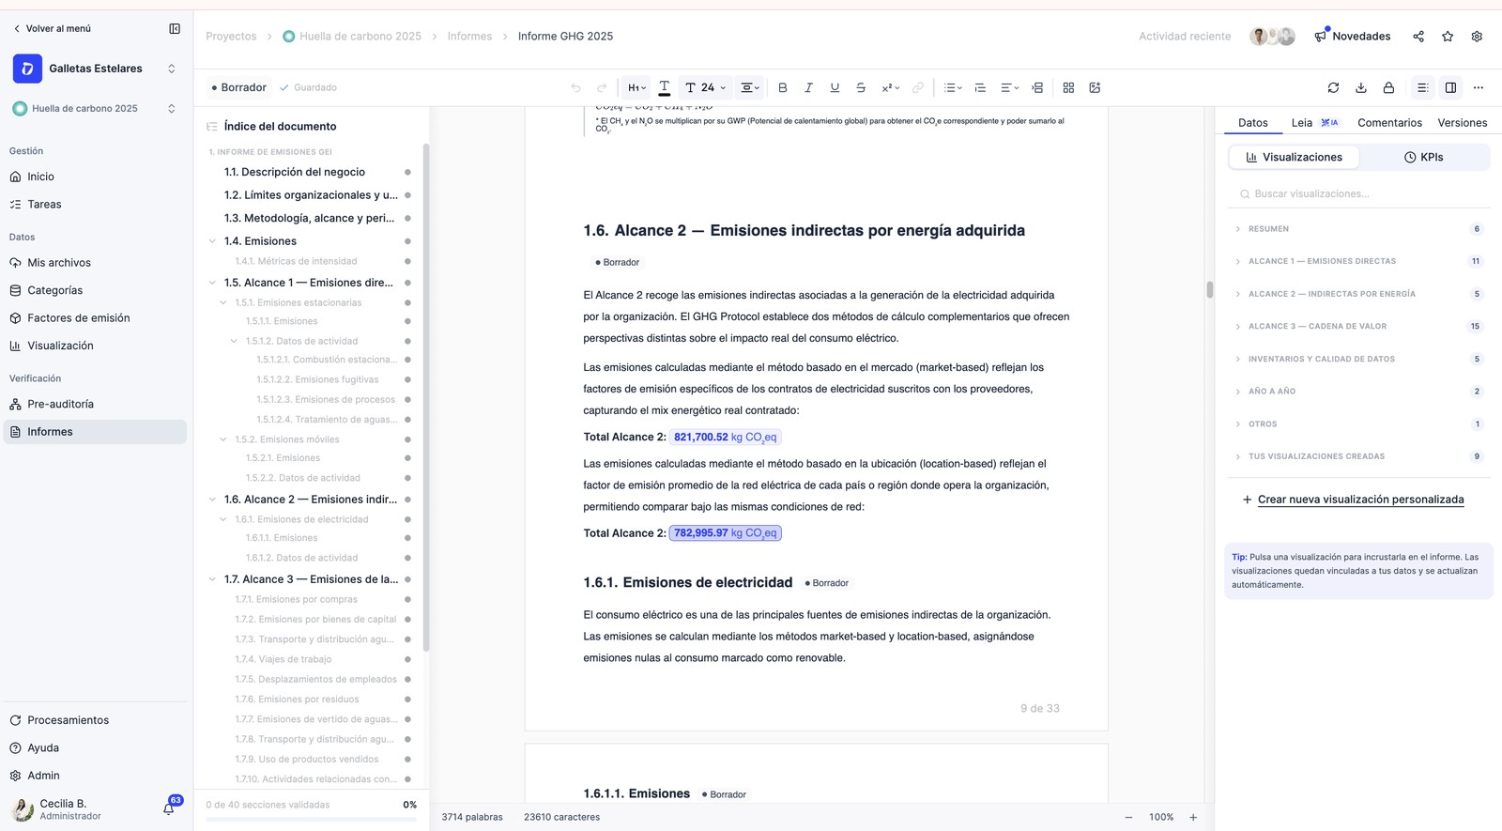Collapse 1.5.1.2. Datos de actividad index node

point(234,341)
